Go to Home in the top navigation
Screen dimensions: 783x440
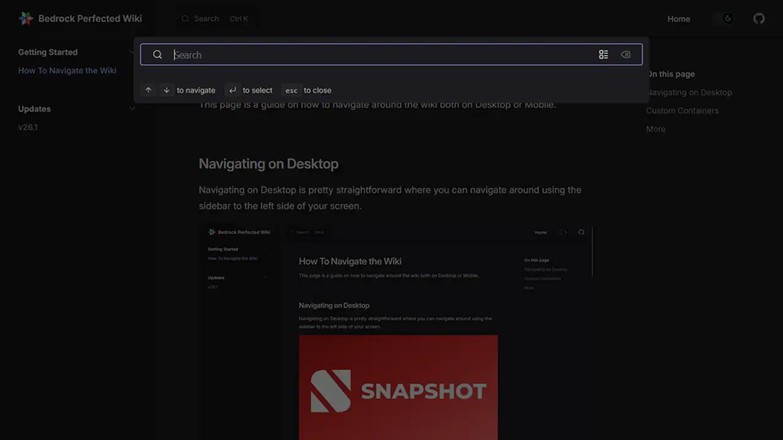678,19
